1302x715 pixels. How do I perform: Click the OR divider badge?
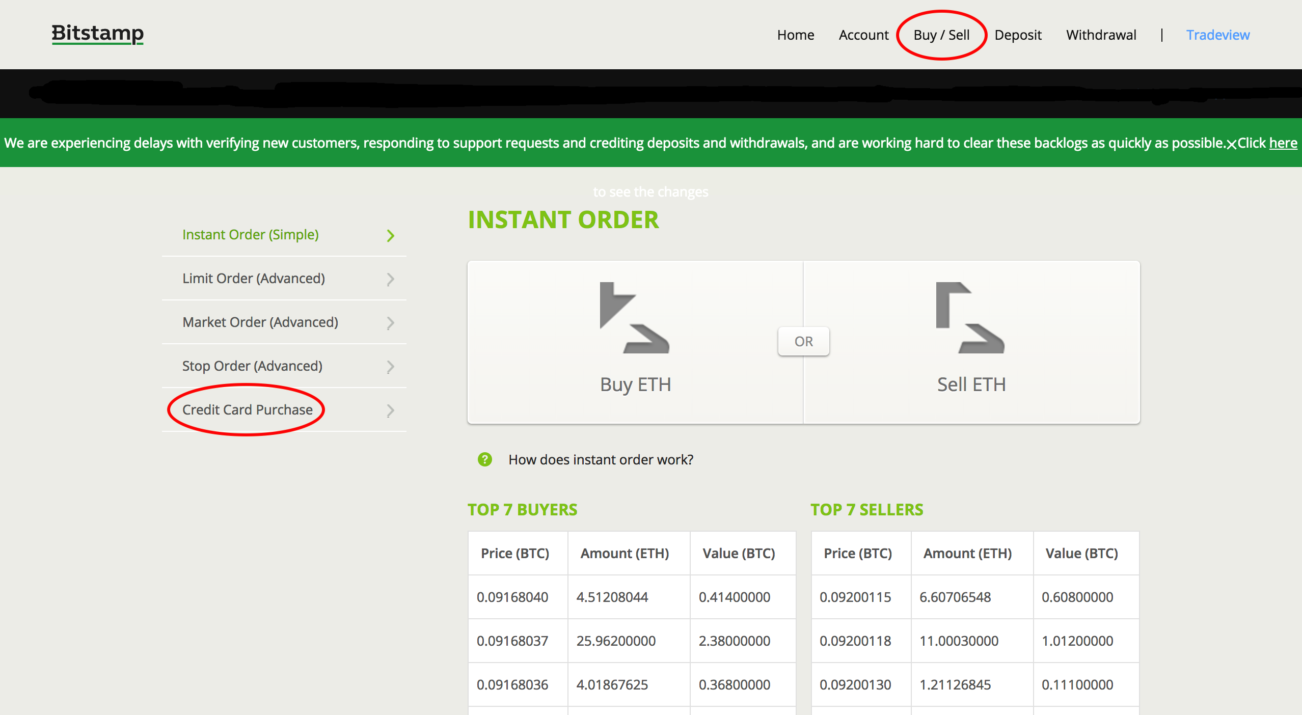(x=803, y=341)
